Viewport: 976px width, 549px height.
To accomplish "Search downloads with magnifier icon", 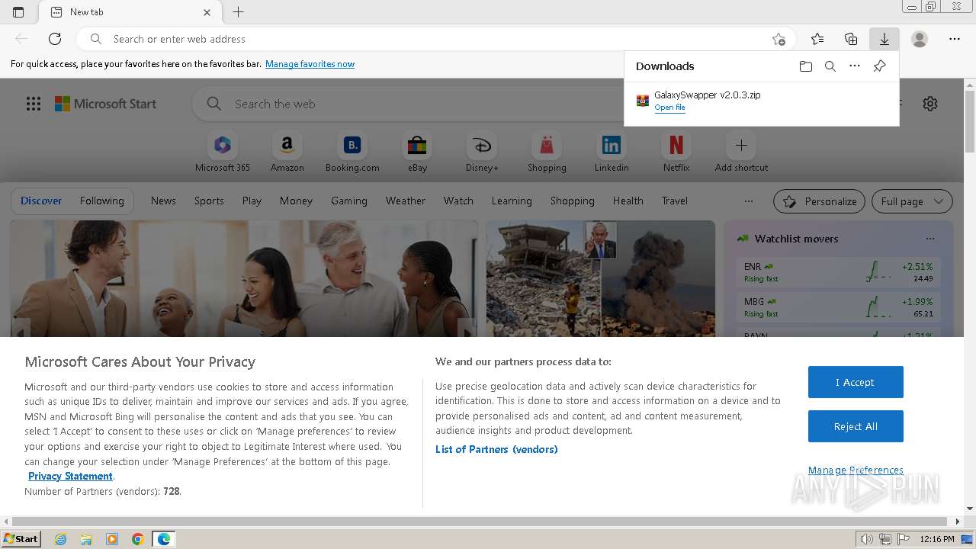I will pos(830,66).
